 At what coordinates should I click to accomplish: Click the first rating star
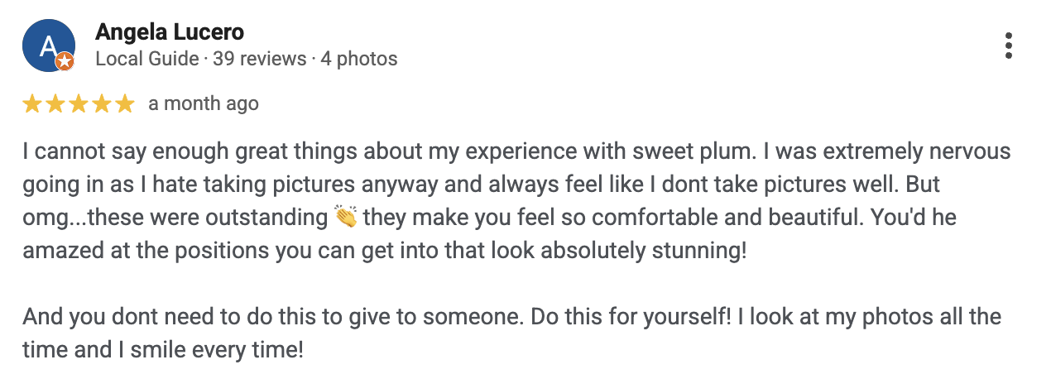click(x=32, y=103)
